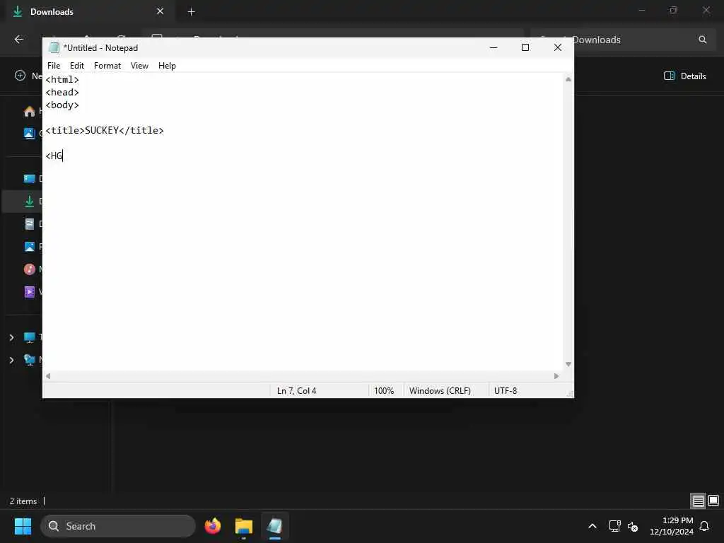Select Downloads folder in the Explorer sidebar
Viewport: 724px width, 543px height.
pos(30,202)
